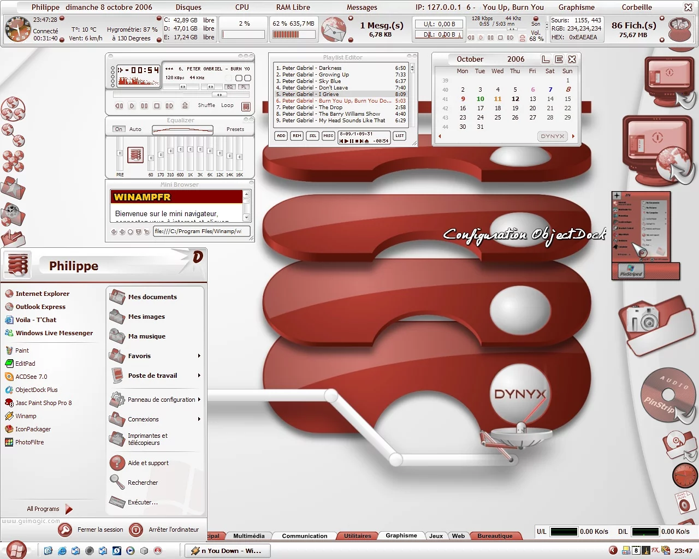
Task: Open the equalizer Presets menu
Action: click(235, 129)
